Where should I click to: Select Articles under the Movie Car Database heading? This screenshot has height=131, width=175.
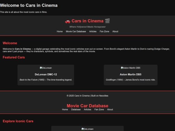[x=87, y=110]
